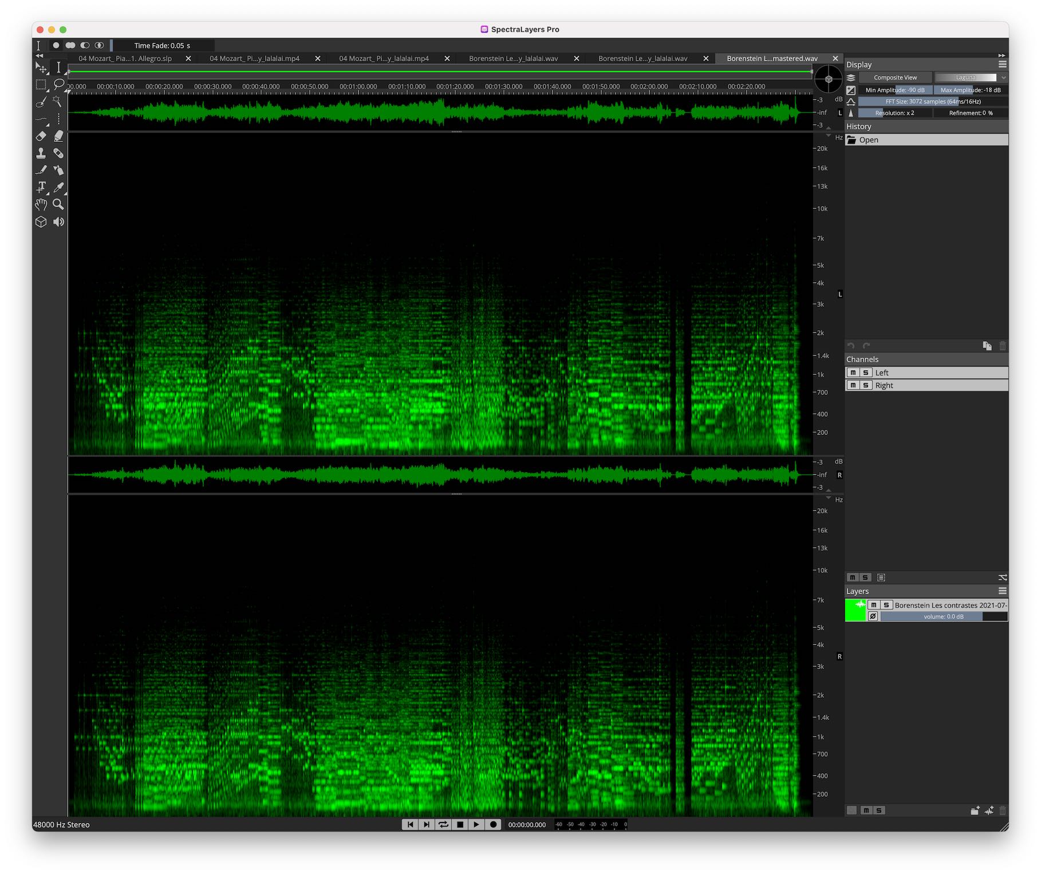Pick the Clone Stamp tool

coord(41,153)
